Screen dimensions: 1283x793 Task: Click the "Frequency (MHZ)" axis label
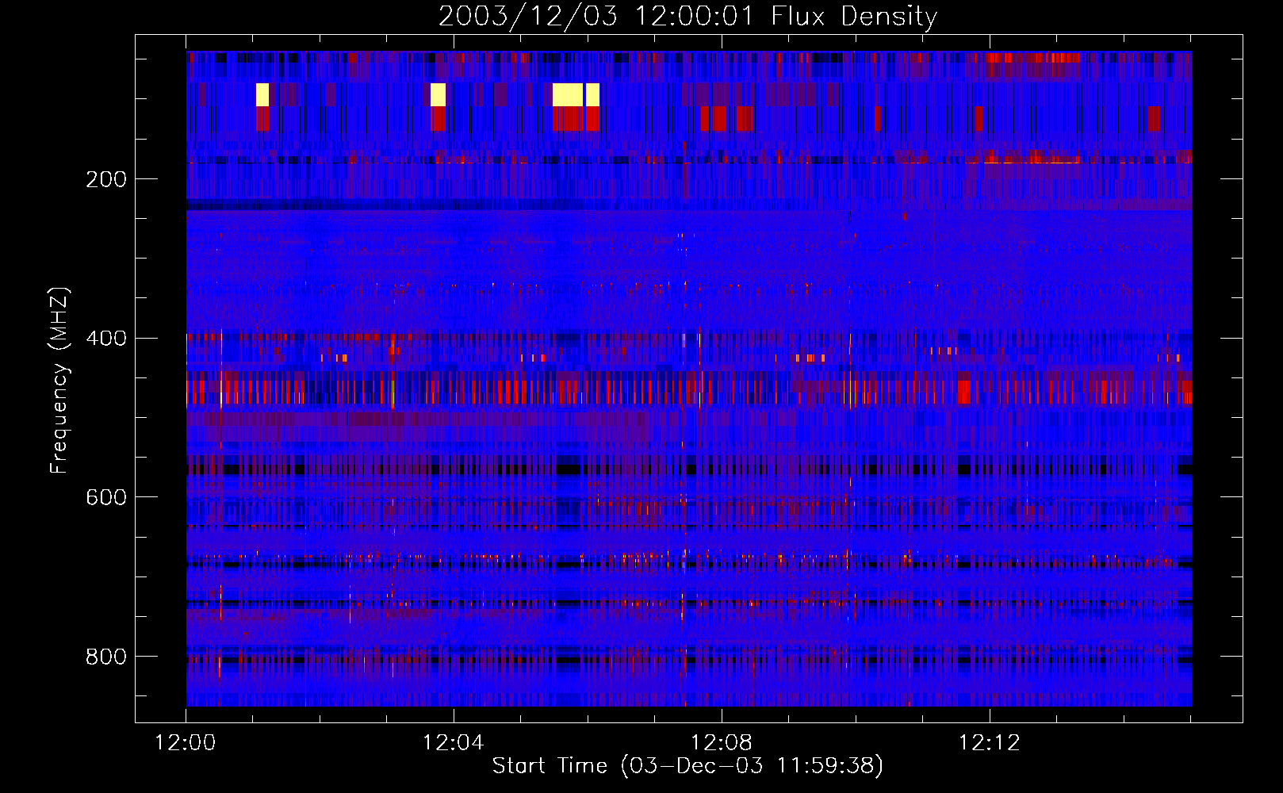click(x=59, y=381)
